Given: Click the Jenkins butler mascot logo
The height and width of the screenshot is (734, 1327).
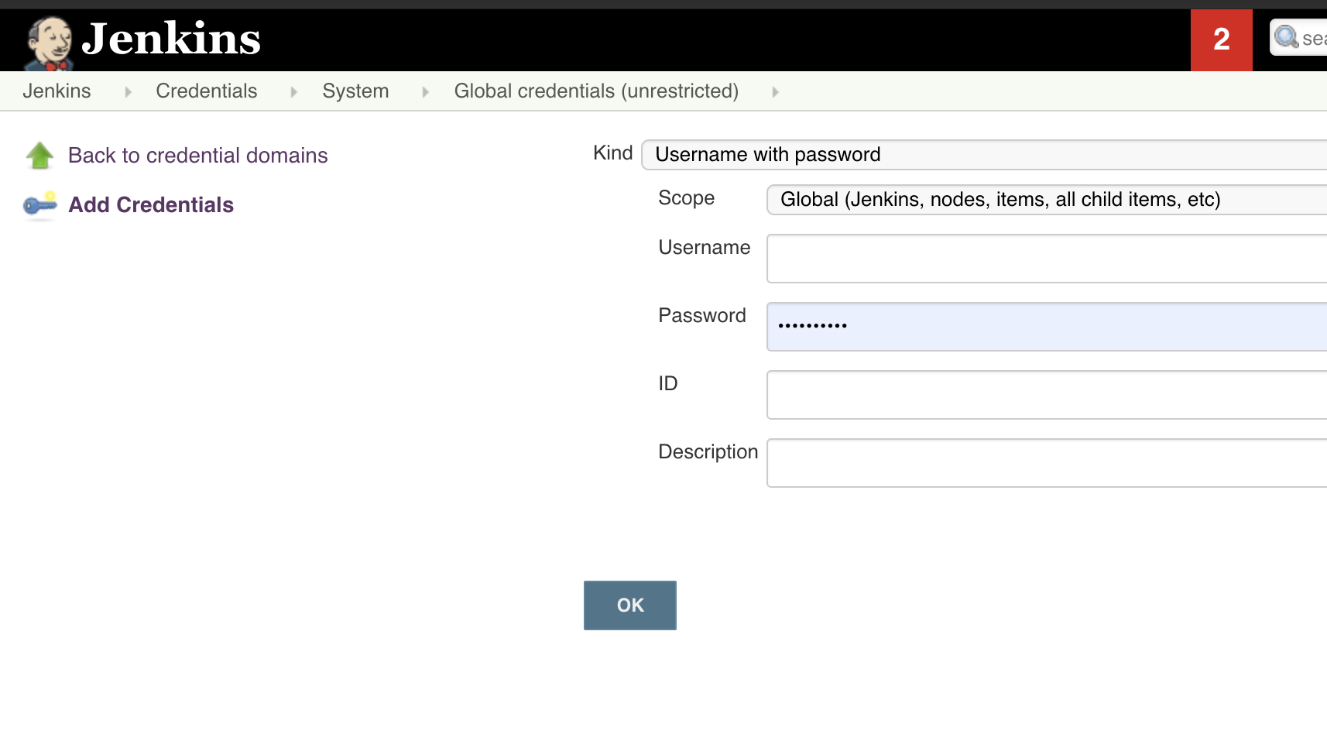Looking at the screenshot, I should tap(49, 42).
